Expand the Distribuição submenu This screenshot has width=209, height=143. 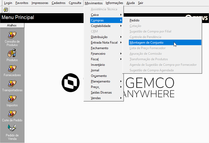[106, 37]
